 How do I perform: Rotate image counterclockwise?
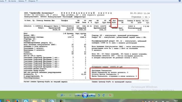click(99, 95)
